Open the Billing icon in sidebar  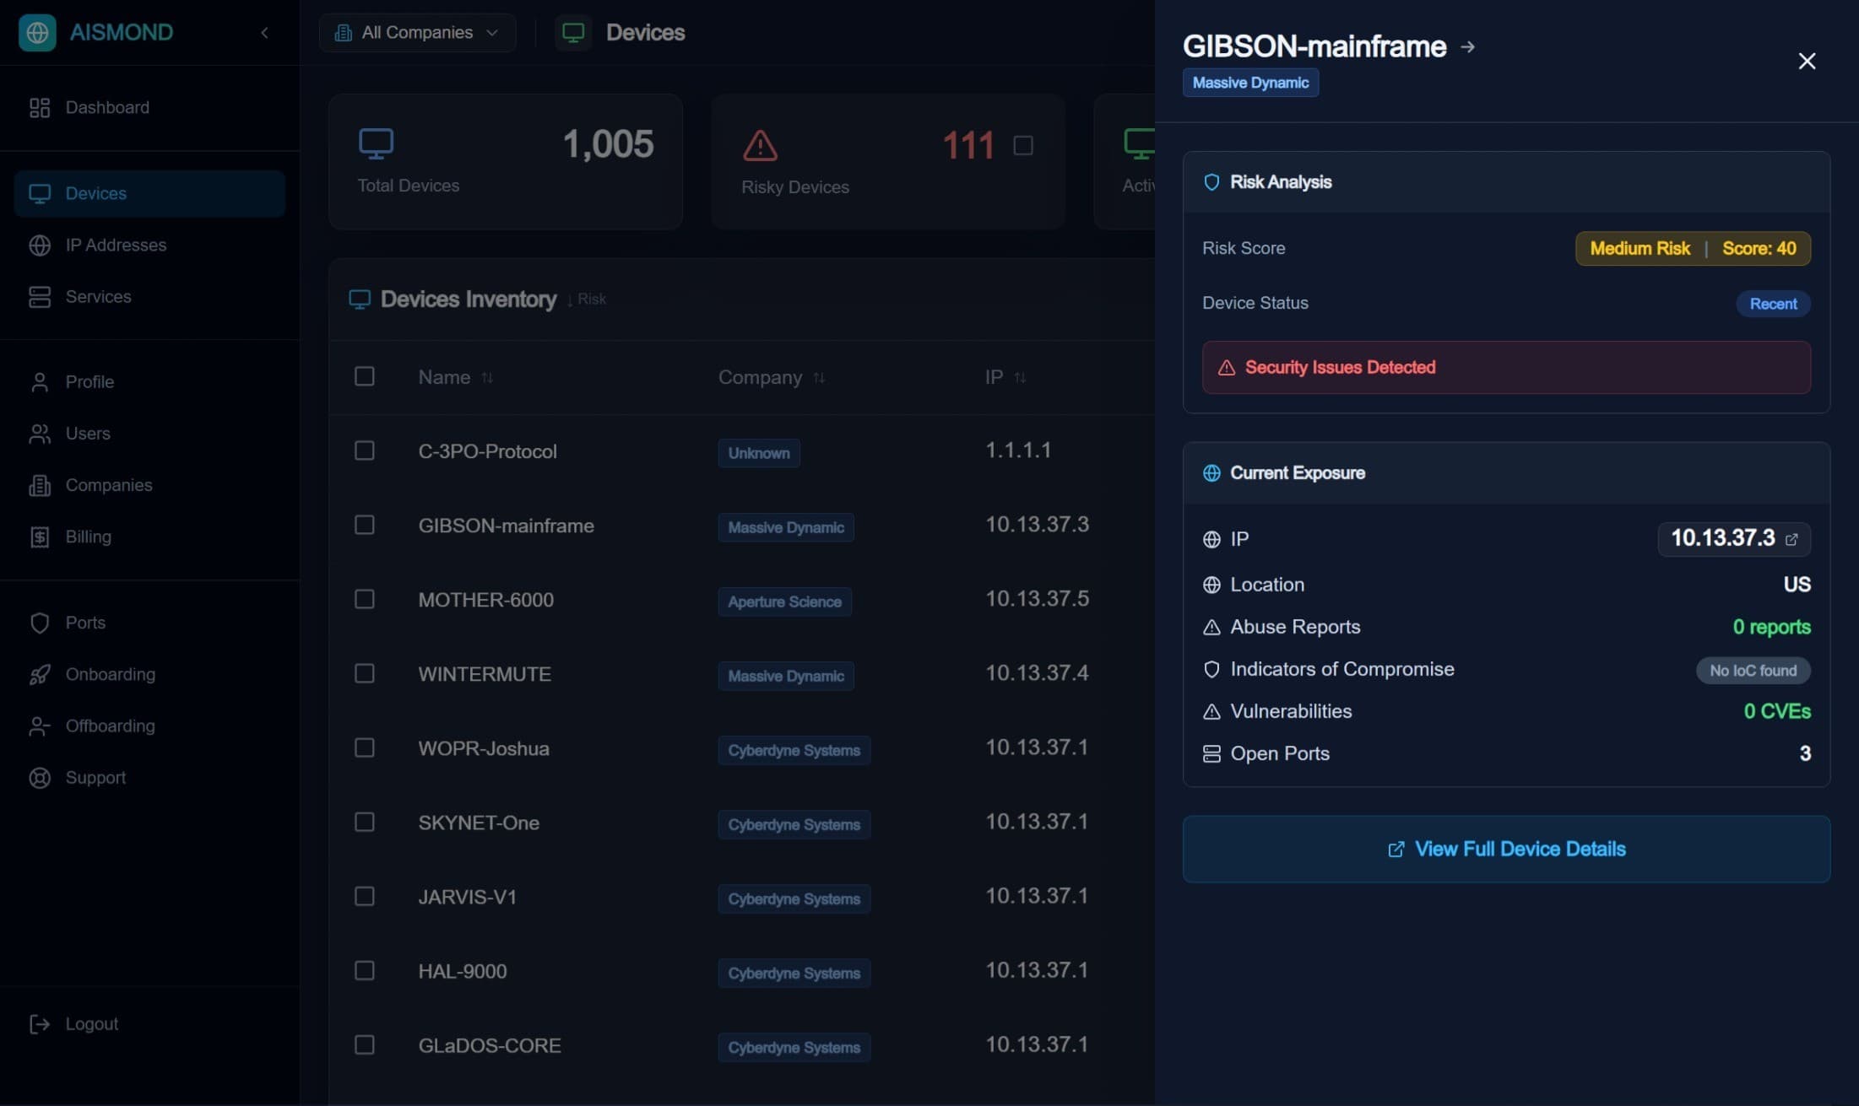[x=40, y=537]
